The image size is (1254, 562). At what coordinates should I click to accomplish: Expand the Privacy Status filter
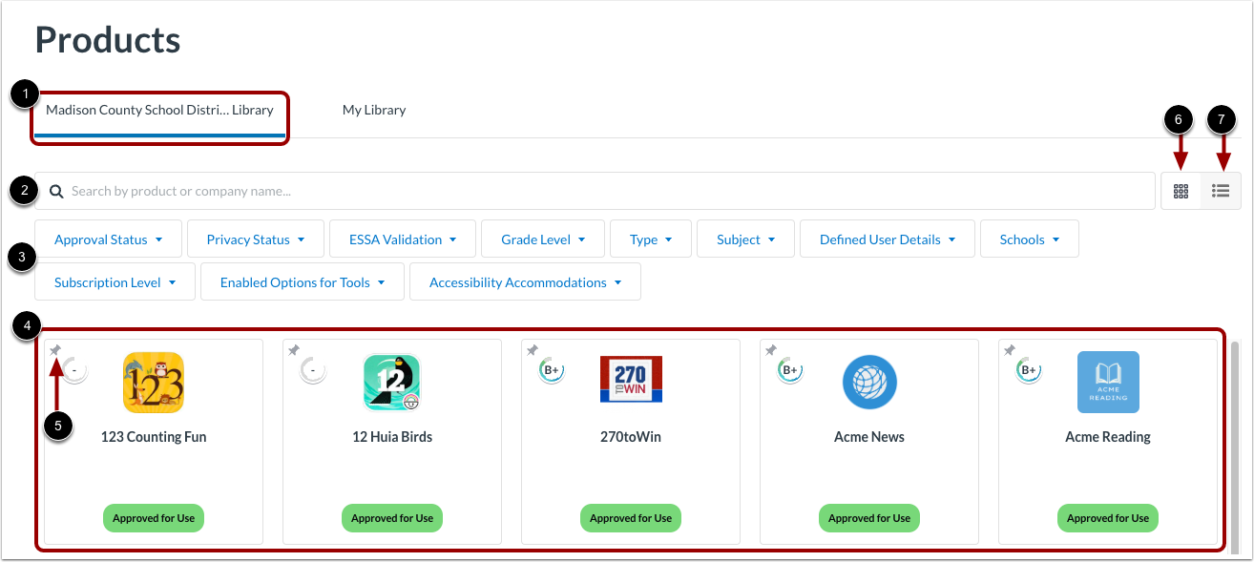(x=256, y=239)
